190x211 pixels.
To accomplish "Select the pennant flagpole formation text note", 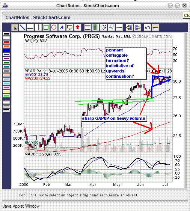I will [x=126, y=63].
